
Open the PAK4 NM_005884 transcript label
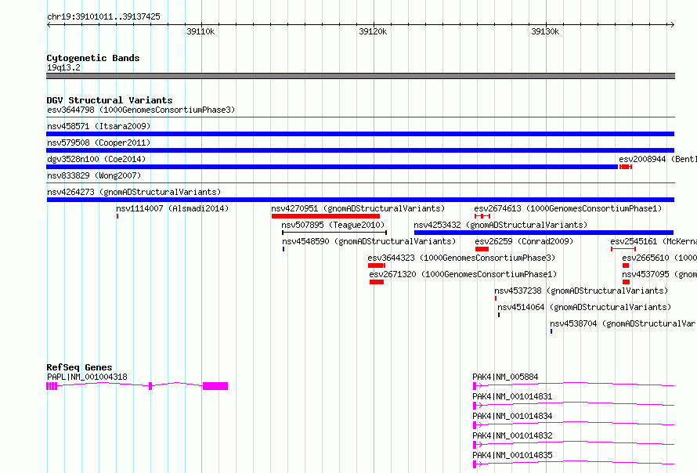[505, 377]
